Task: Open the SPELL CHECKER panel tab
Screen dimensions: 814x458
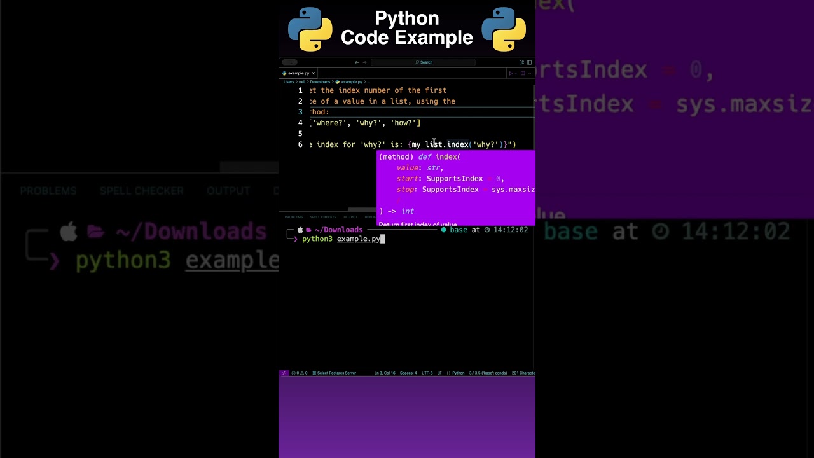Action: pyautogui.click(x=323, y=217)
